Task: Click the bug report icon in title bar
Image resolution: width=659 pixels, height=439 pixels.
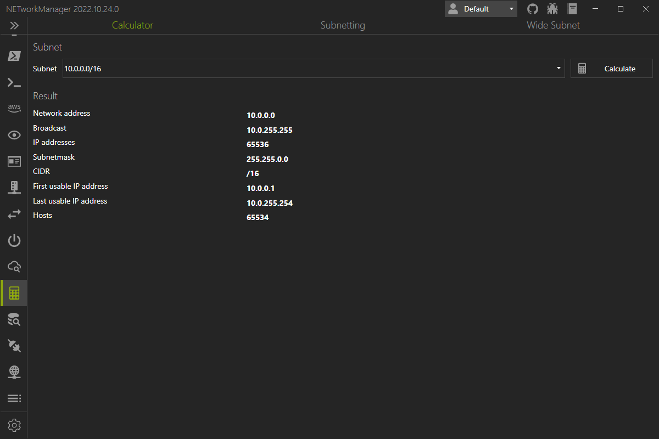Action: pos(552,9)
